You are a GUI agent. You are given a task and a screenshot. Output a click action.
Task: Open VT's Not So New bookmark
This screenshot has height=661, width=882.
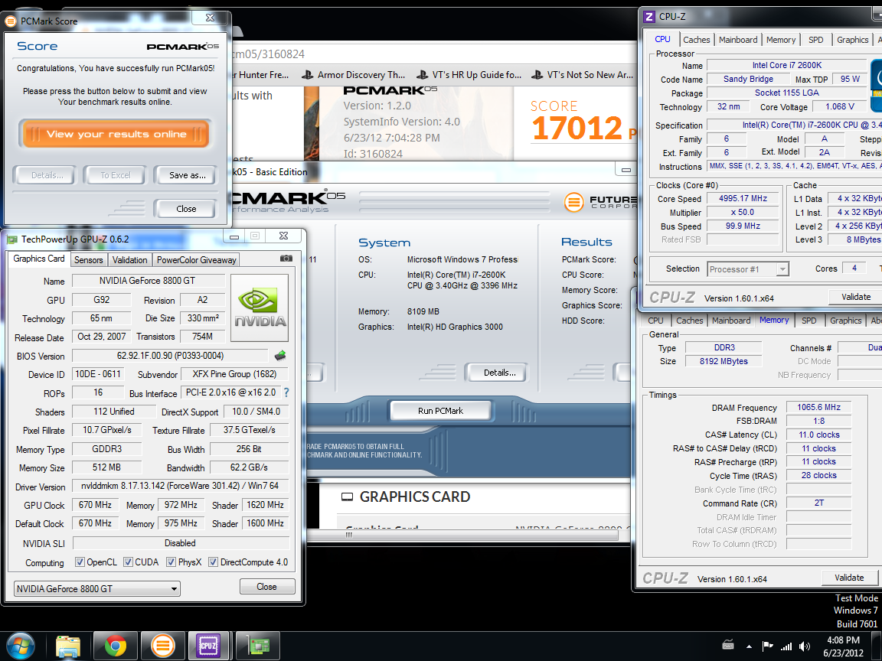(x=582, y=75)
